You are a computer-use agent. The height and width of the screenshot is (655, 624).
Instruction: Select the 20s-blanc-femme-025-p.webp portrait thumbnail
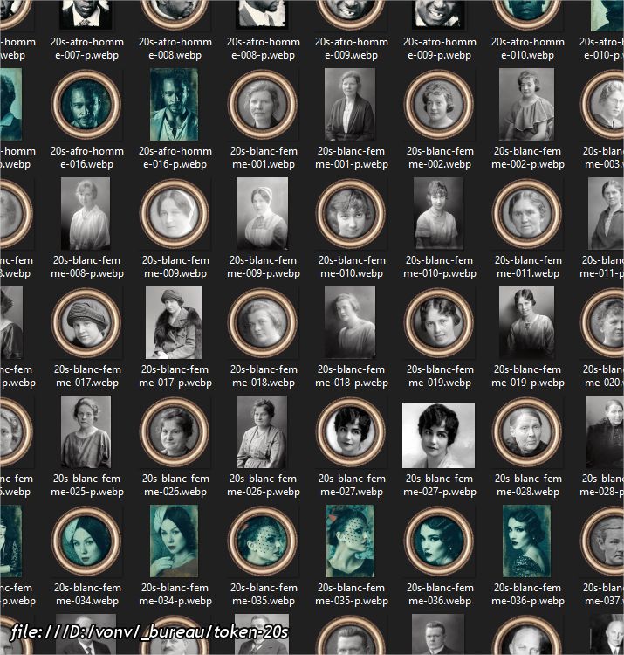pyautogui.click(x=86, y=432)
